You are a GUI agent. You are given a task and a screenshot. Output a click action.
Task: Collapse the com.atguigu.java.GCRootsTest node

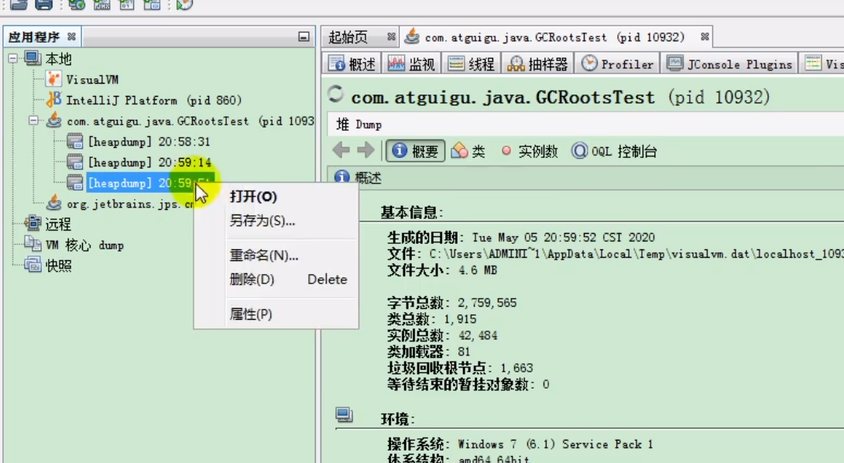coord(33,120)
